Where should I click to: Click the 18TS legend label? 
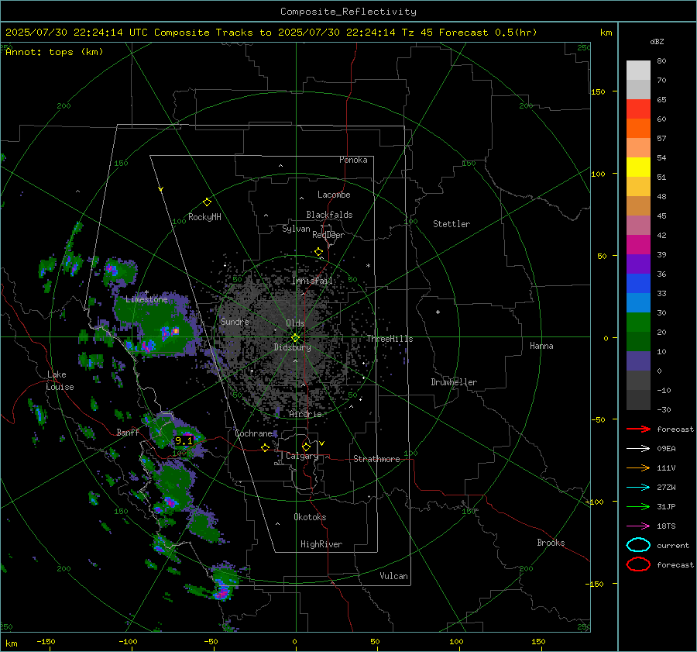coord(666,526)
